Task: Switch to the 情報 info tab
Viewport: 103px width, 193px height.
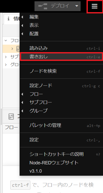Action: pyautogui.click(x=12, y=19)
